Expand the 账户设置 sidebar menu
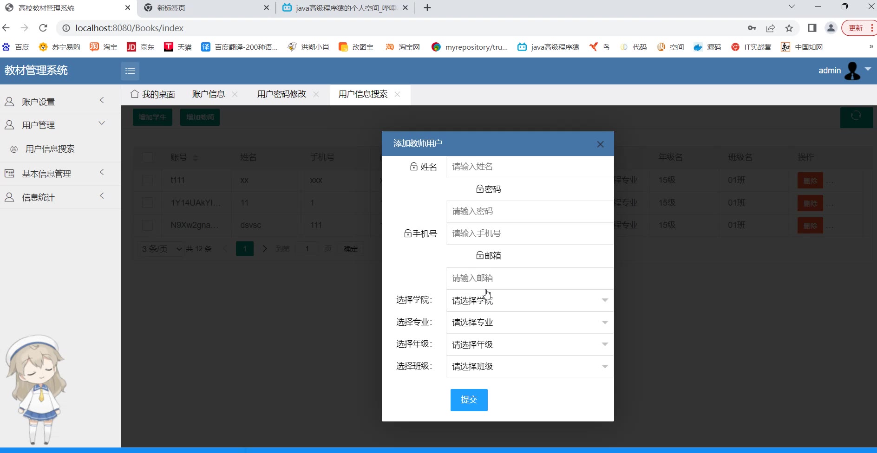Viewport: 877px width, 453px height. click(x=60, y=102)
